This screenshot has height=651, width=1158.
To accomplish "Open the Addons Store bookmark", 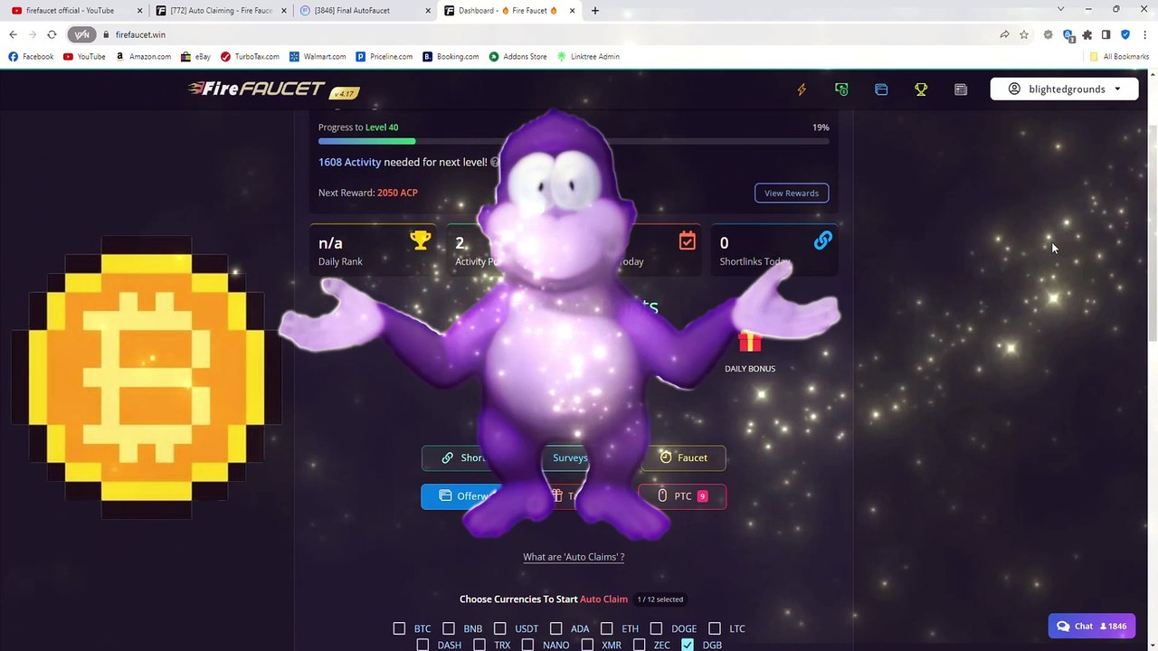I will (x=517, y=56).
